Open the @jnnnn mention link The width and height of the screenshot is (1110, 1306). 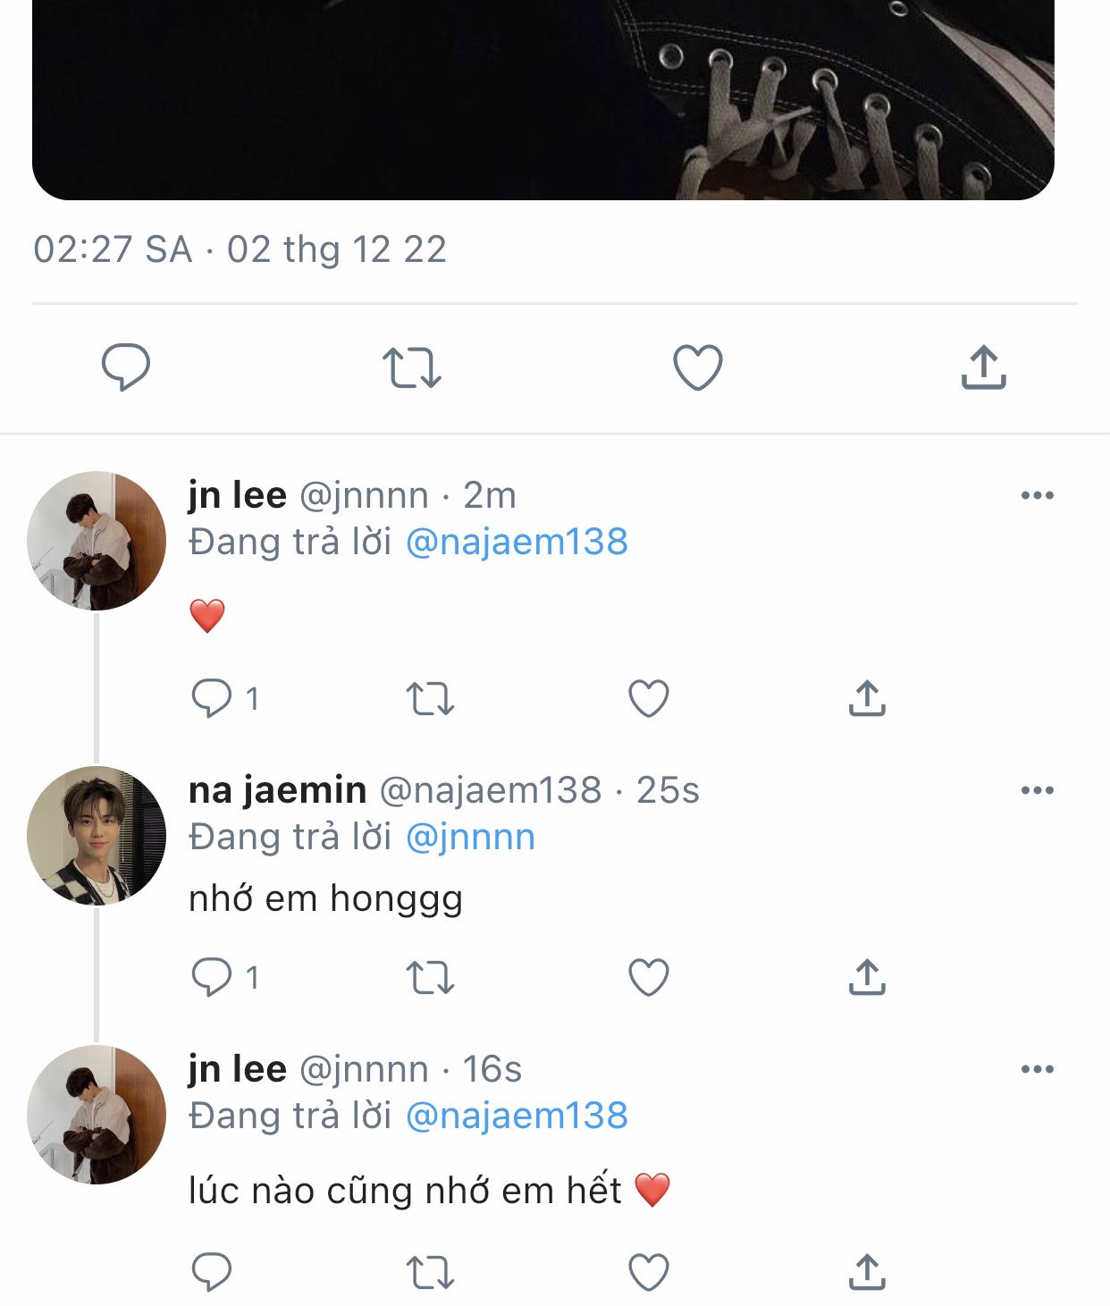pyautogui.click(x=470, y=837)
